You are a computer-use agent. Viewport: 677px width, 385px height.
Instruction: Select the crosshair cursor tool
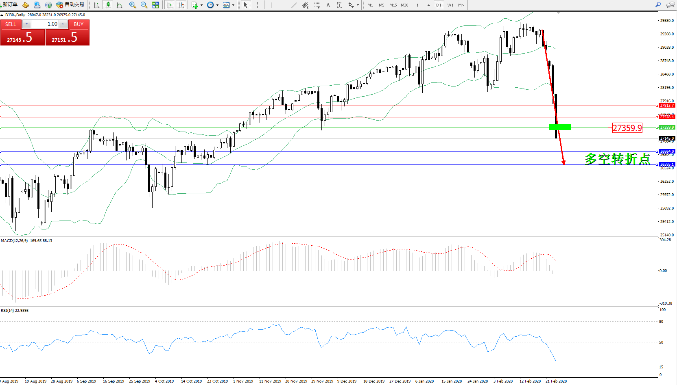pos(257,5)
